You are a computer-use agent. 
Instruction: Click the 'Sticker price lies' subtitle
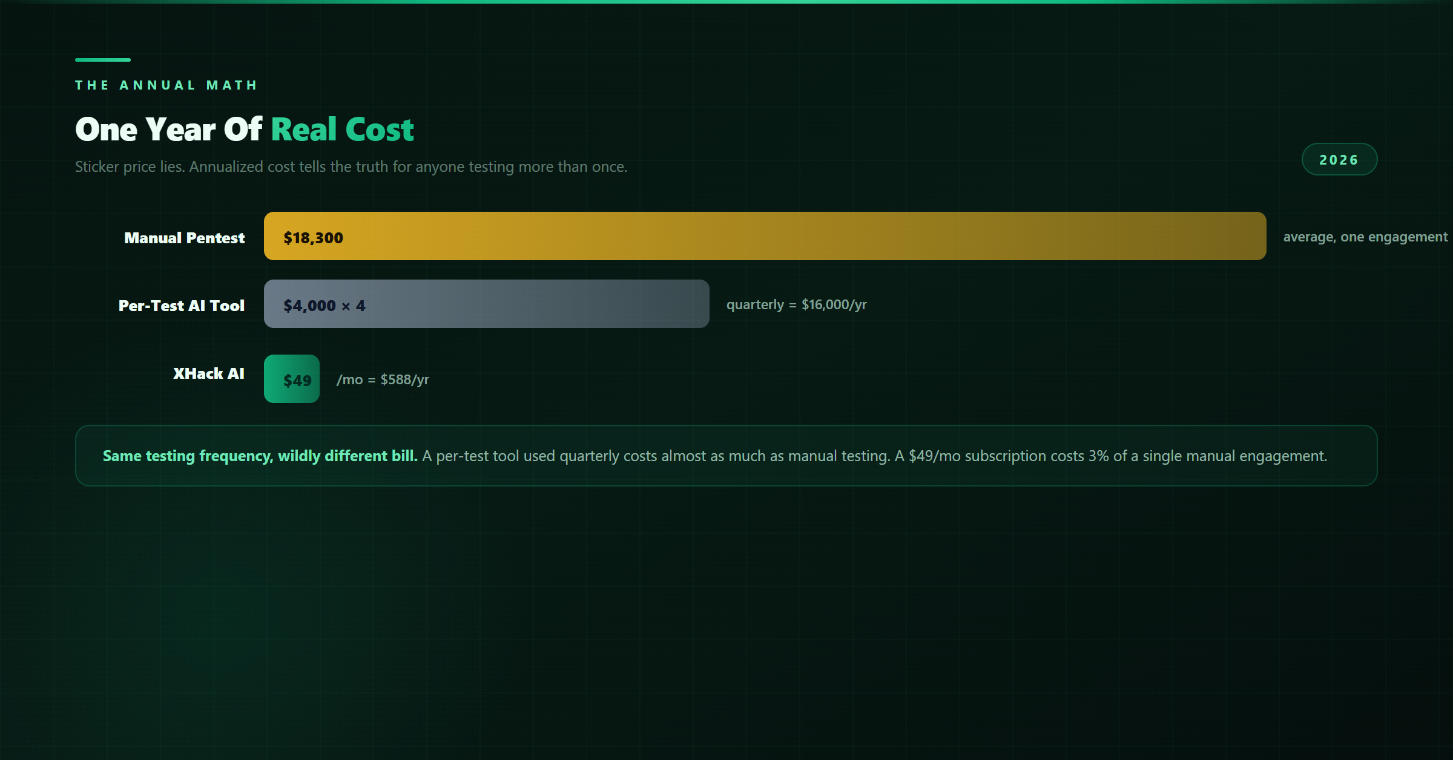point(351,166)
